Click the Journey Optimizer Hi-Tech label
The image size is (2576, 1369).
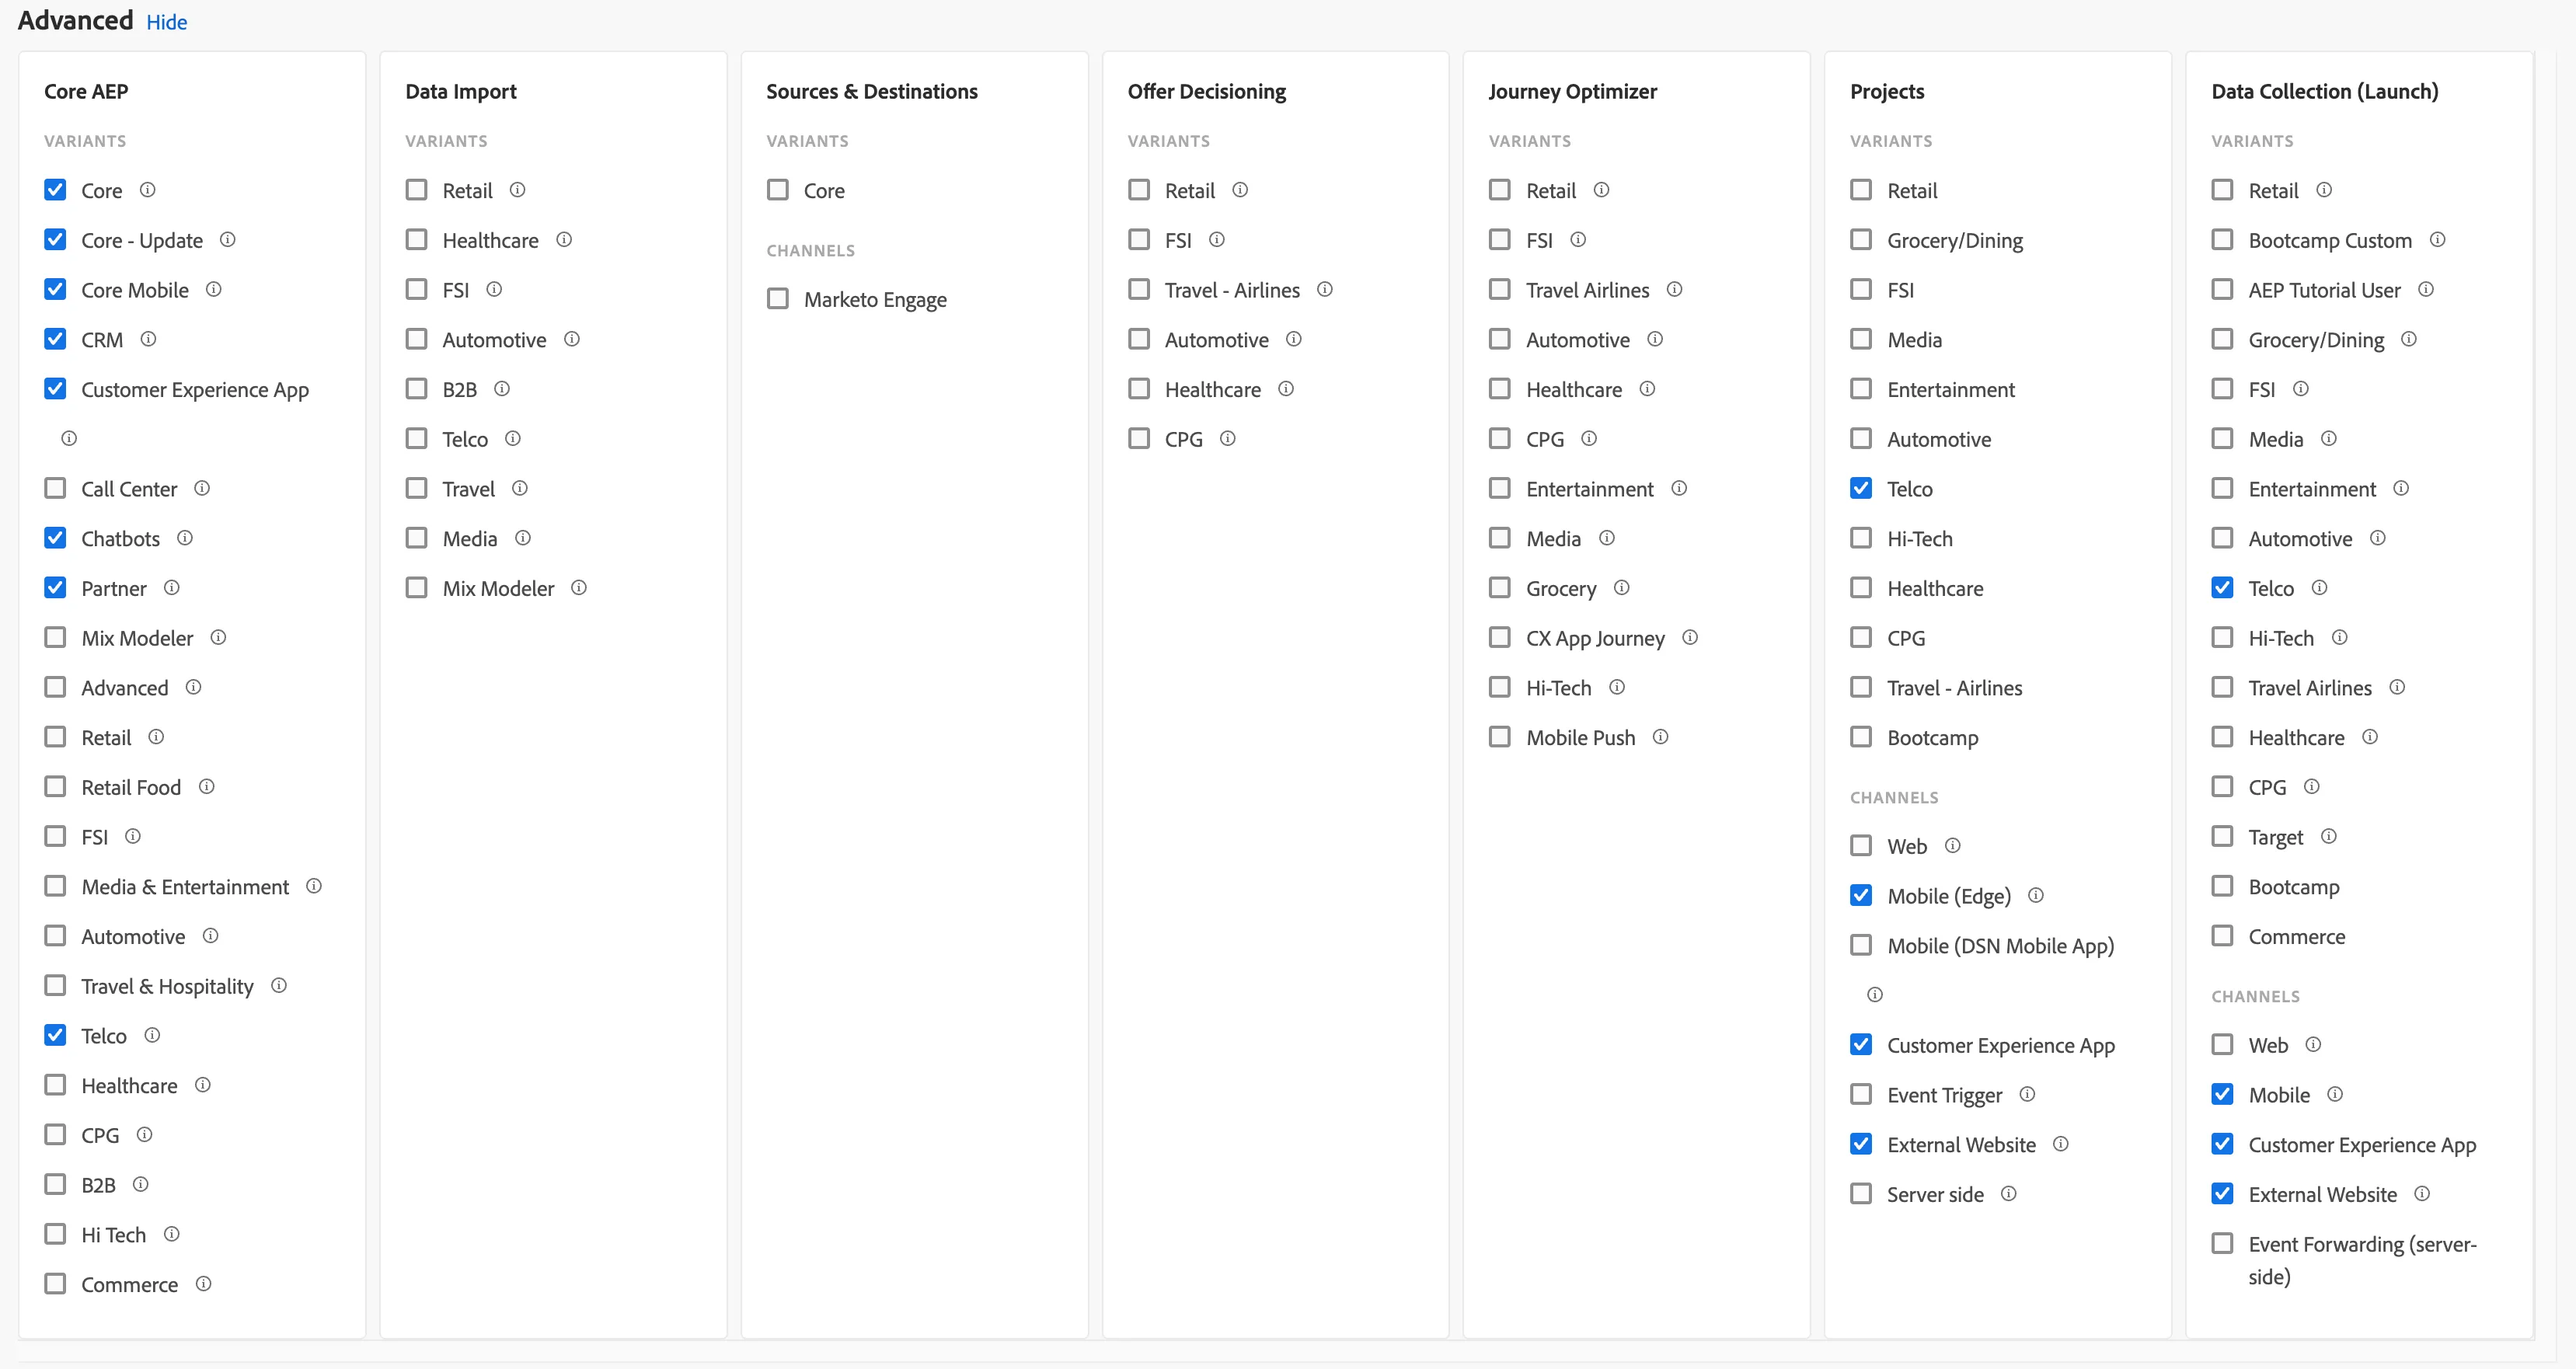(1558, 688)
